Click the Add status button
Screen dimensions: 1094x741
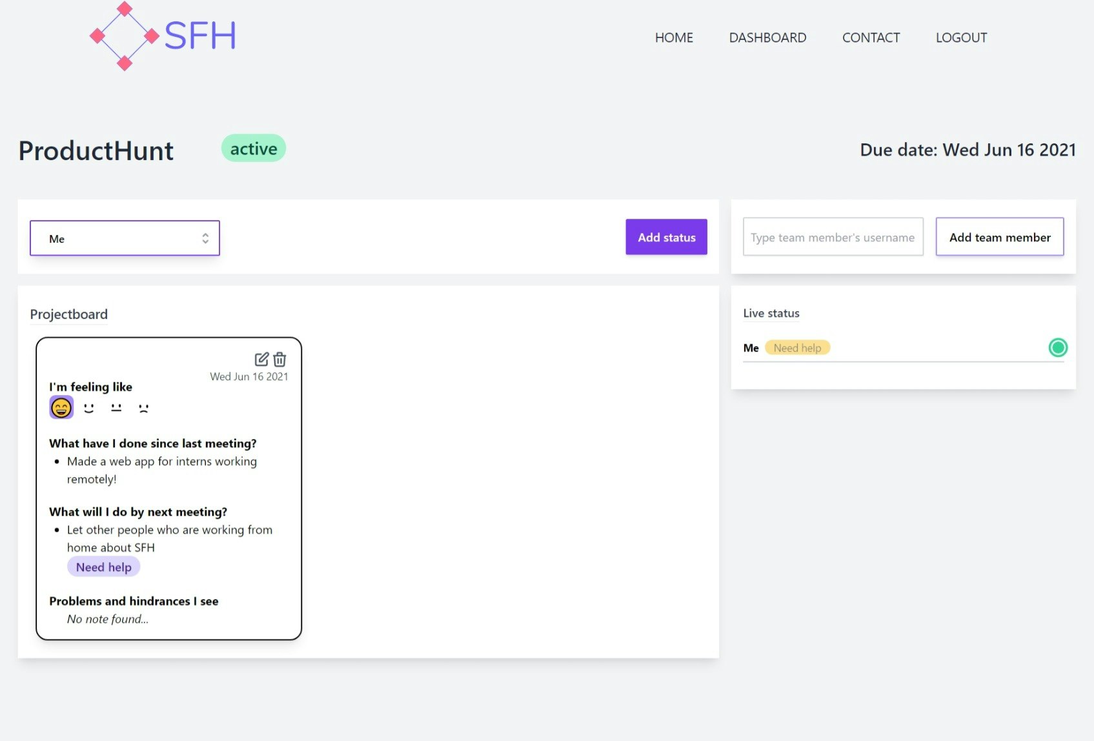click(x=667, y=237)
